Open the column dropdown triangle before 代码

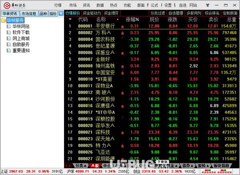tap(70, 19)
